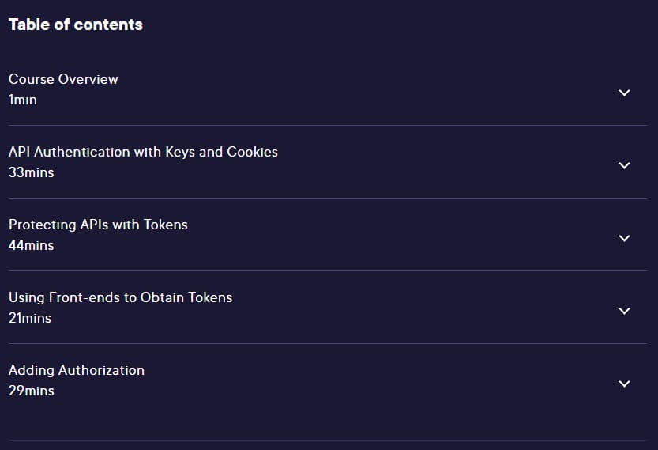This screenshot has width=658, height=450.
Task: Click Using Front-ends to Obtain Tokens title
Action: coord(120,297)
